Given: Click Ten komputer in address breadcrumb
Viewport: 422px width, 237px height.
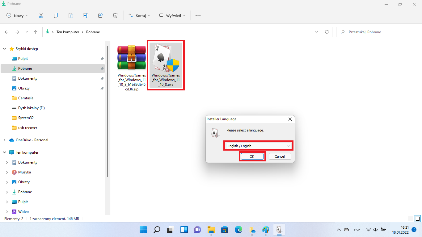Looking at the screenshot, I should tap(68, 32).
